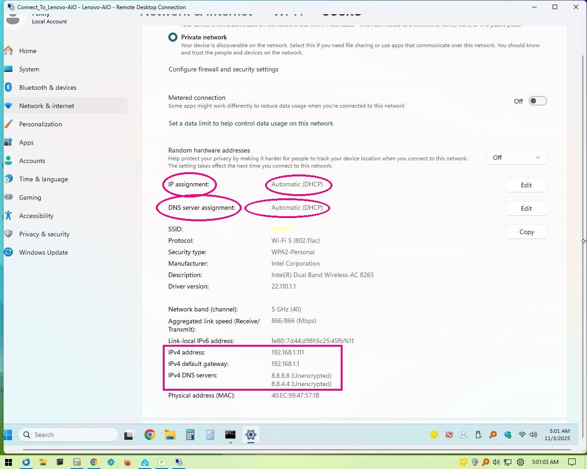This screenshot has height=469, width=587.
Task: Toggle the Metered connection switch
Action: pos(537,101)
